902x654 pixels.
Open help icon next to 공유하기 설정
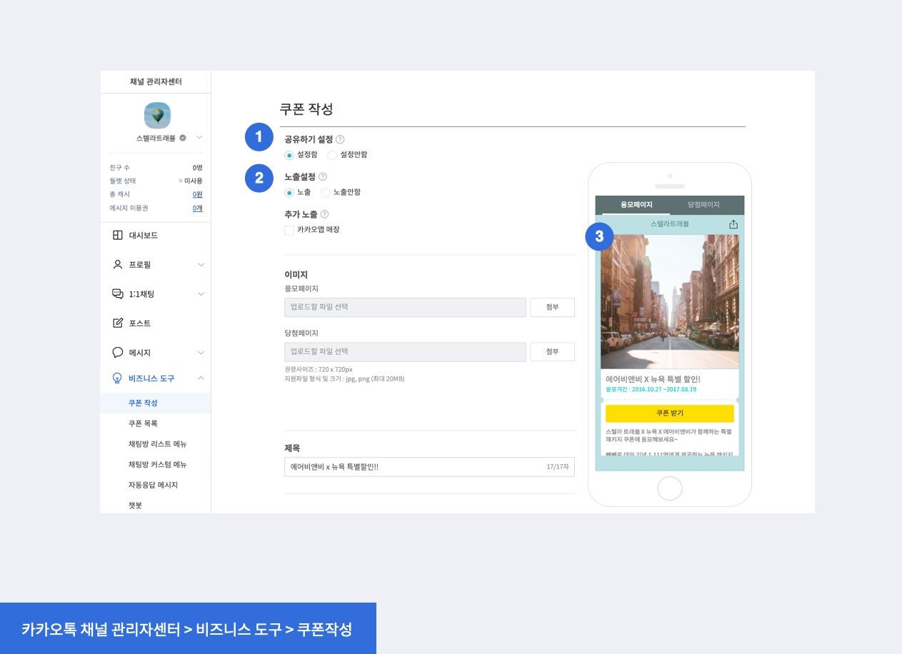340,139
